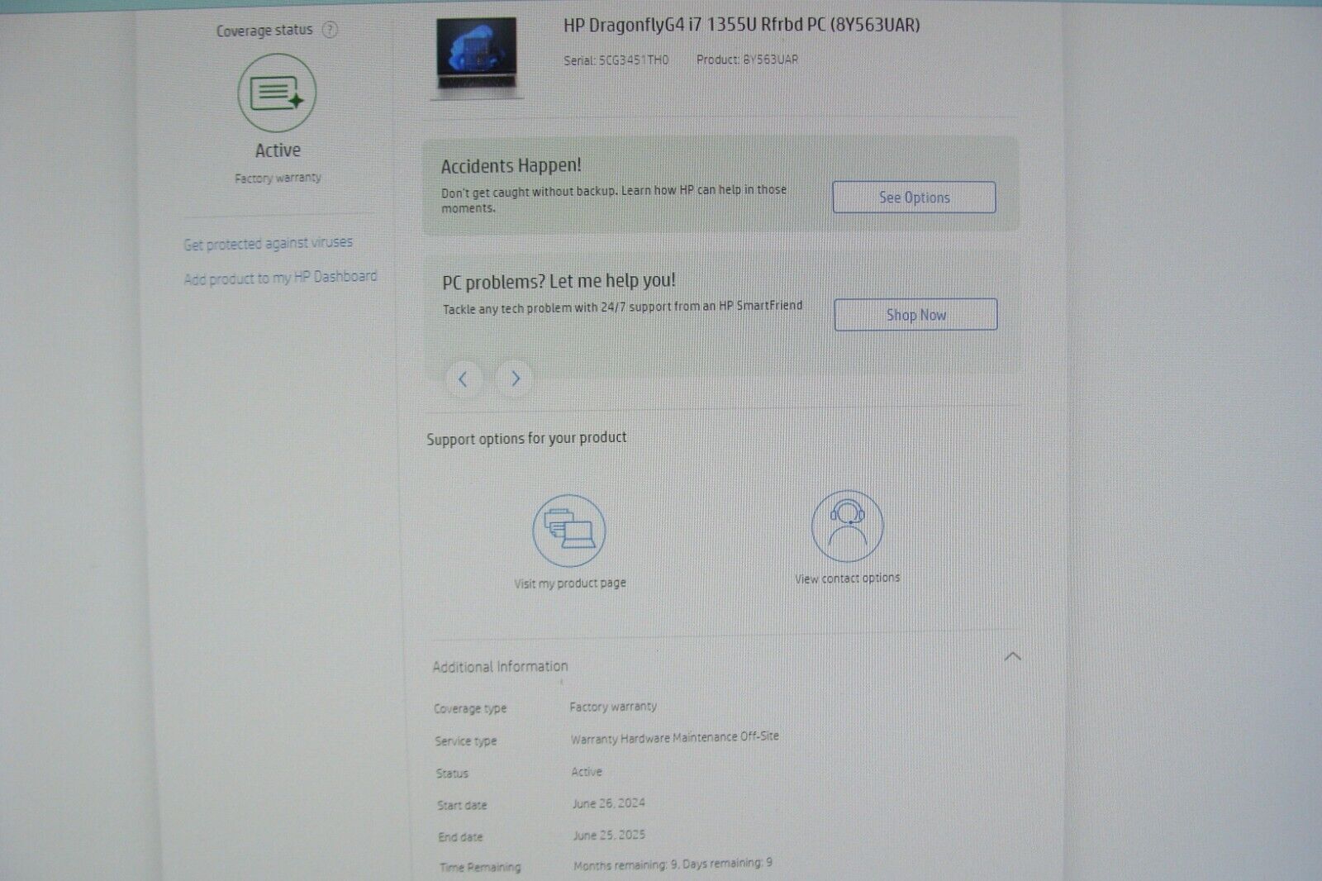This screenshot has height=881, width=1322.
Task: Click the Coverage status label
Action: (x=264, y=31)
